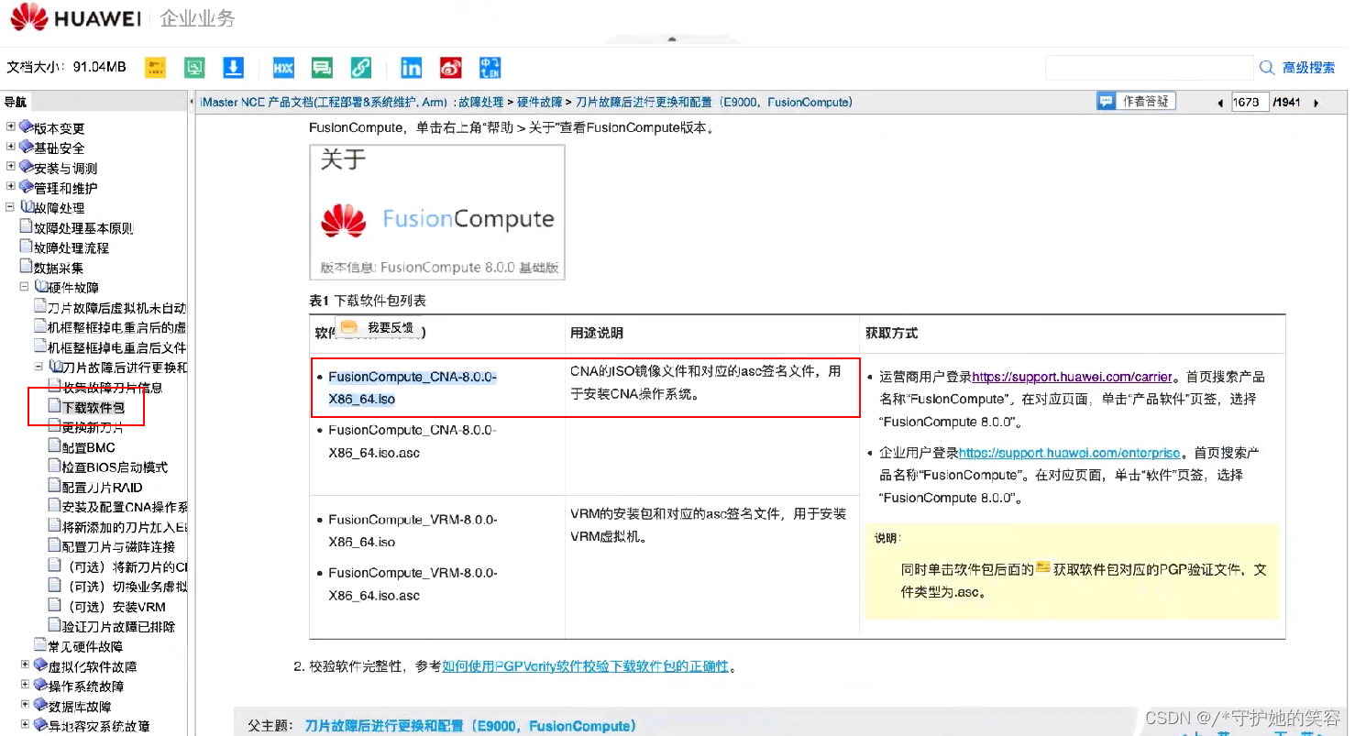Click the 我要反馈 feedback popup
Viewport: 1355px width, 736px height.
(x=377, y=327)
